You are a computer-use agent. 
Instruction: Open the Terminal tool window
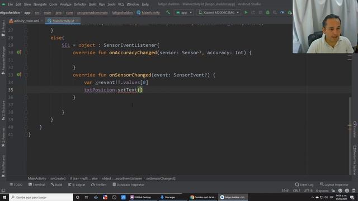(37, 185)
